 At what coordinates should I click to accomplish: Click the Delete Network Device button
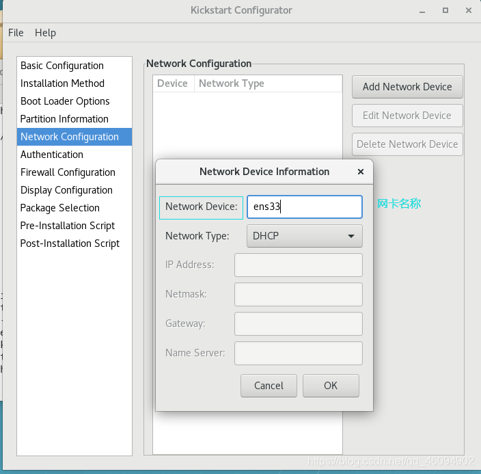click(407, 144)
